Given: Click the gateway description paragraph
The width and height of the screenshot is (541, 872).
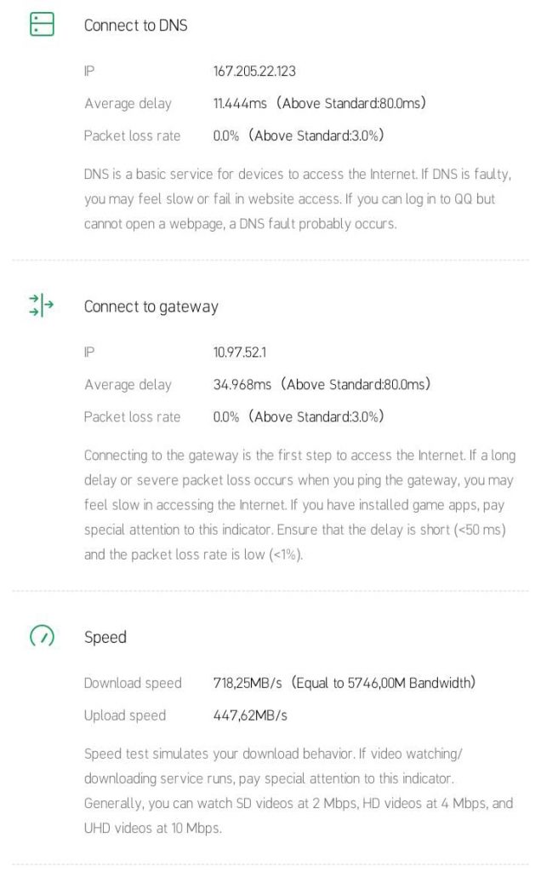Looking at the screenshot, I should coord(300,505).
